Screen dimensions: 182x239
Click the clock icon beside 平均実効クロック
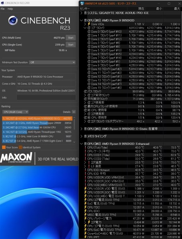[85, 99]
